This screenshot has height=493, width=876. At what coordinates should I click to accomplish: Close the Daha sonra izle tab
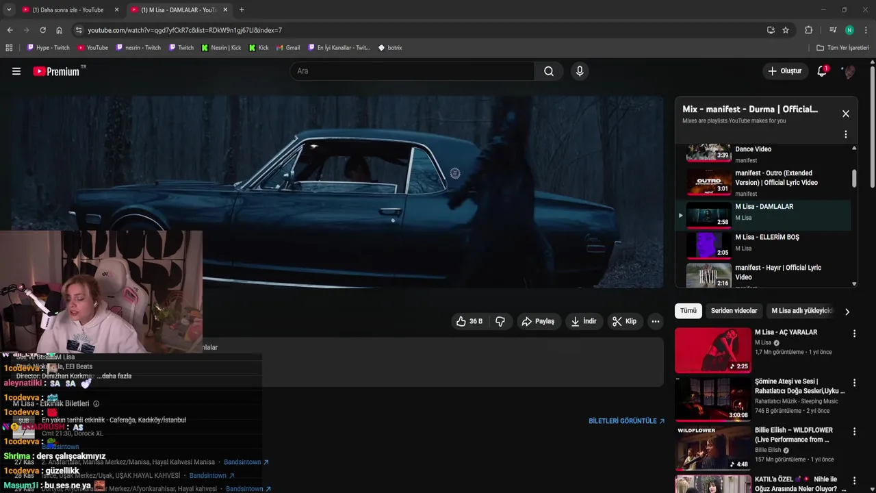tap(116, 10)
